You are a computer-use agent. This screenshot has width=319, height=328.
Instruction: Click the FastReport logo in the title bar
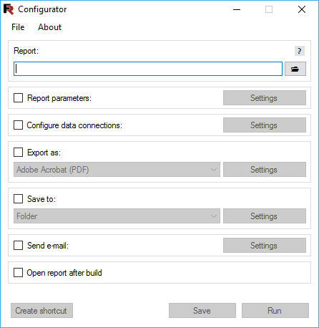(9, 9)
